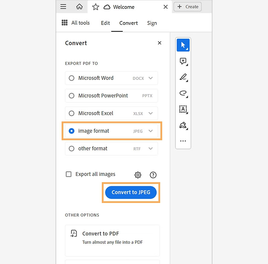268x264 pixels.
Task: Open more tools ellipsis menu
Action: point(183,141)
